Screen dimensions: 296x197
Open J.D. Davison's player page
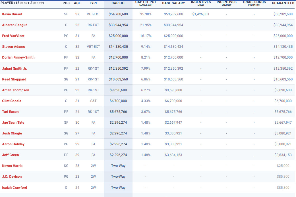click(12, 177)
